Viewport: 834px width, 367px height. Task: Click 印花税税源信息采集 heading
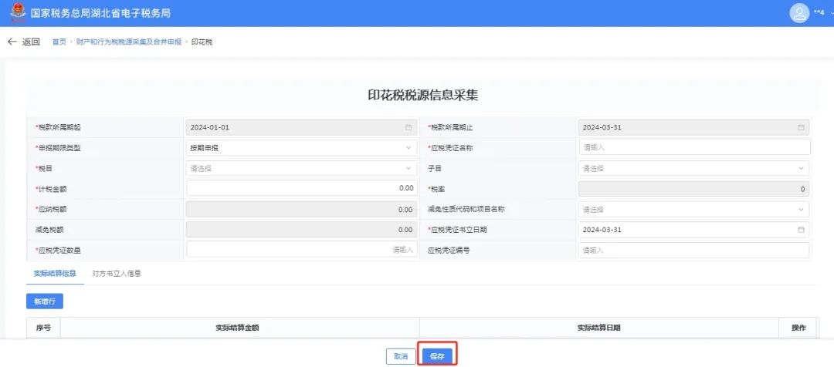[423, 95]
